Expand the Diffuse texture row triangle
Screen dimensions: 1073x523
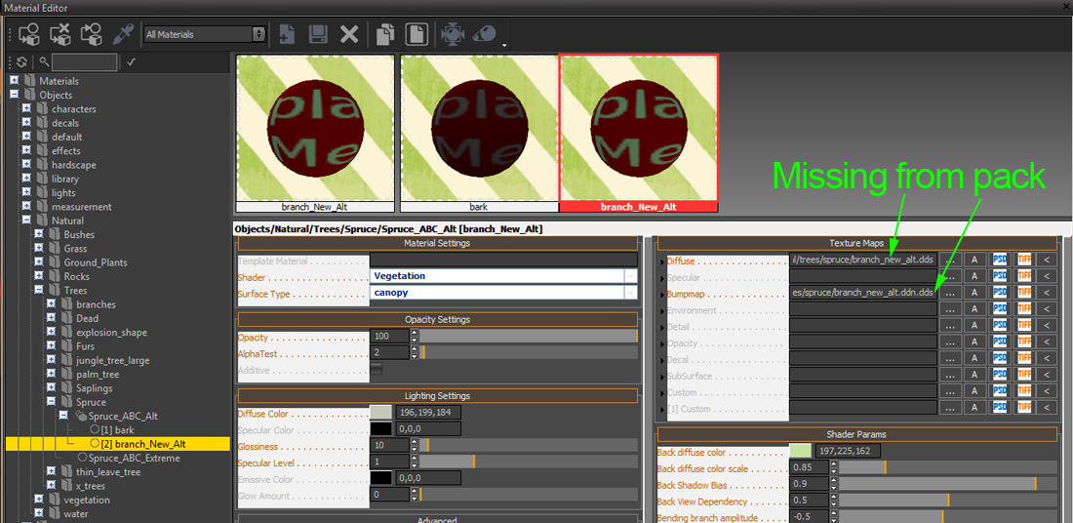coord(661,261)
